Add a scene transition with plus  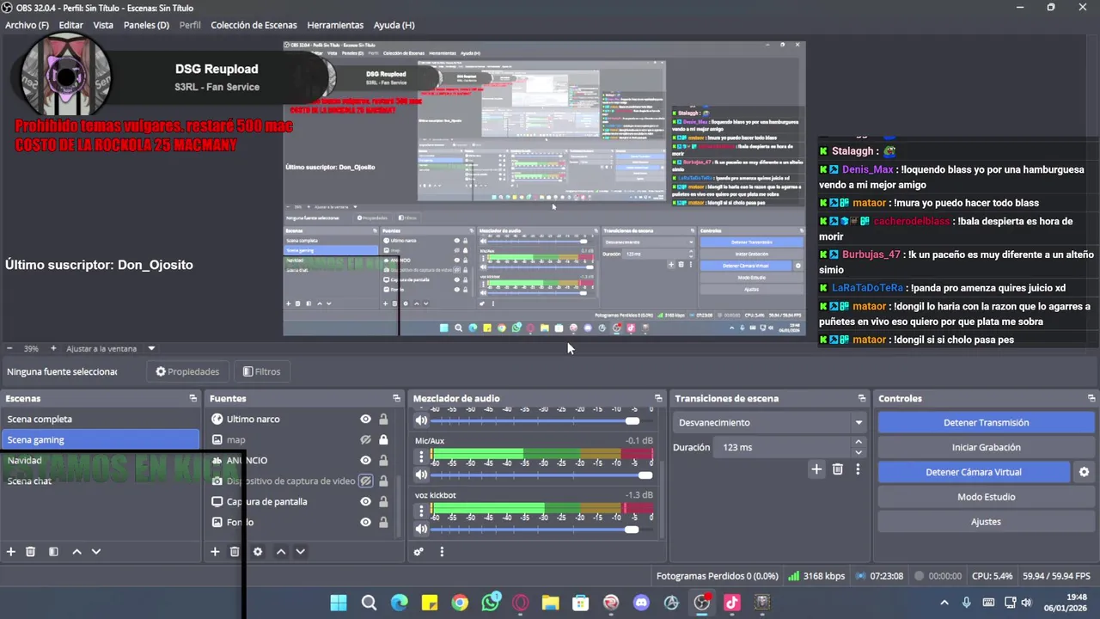tap(816, 469)
